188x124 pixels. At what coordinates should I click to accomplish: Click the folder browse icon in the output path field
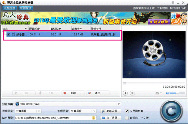[94, 118]
